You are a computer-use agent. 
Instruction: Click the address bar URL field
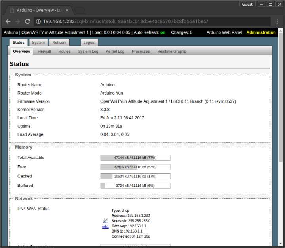(152, 22)
